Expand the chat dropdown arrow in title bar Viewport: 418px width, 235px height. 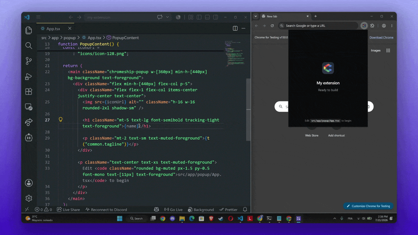click(x=168, y=17)
